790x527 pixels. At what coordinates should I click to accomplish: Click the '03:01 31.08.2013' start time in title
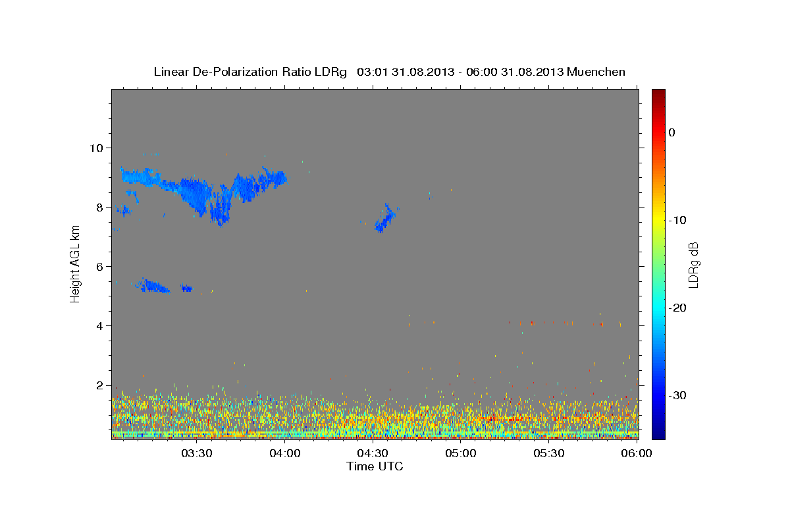point(406,72)
